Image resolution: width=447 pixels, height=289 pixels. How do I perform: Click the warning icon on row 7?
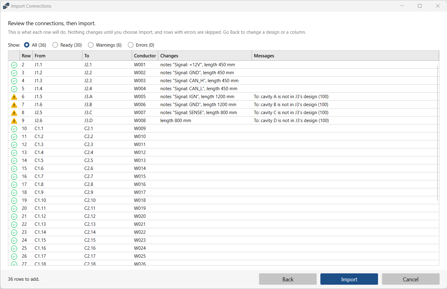[14, 105]
